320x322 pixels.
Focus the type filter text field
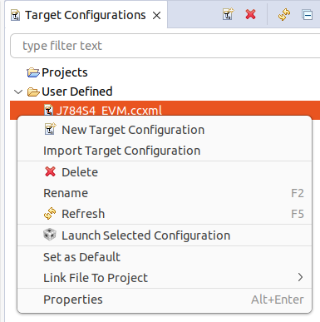pyautogui.click(x=165, y=46)
